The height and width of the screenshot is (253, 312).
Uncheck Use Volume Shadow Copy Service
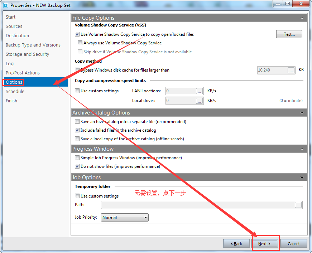(77, 34)
